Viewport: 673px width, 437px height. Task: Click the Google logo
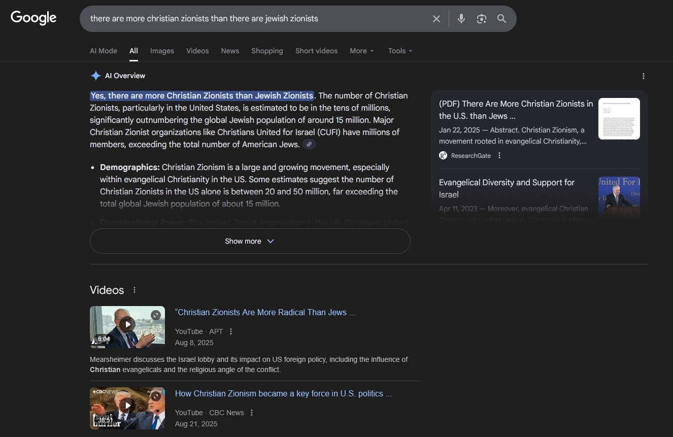[33, 18]
